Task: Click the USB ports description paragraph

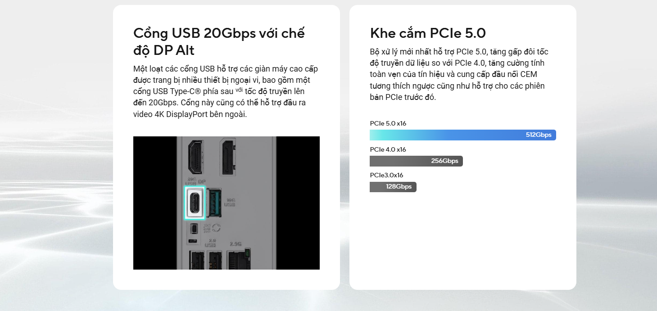Action: [226, 91]
